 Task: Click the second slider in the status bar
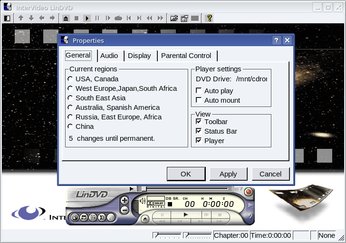click(198, 235)
